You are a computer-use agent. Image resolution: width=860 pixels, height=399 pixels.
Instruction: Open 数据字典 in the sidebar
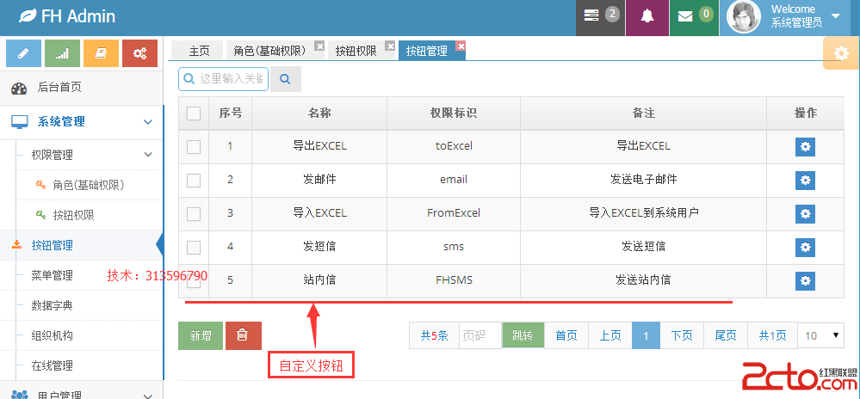[x=52, y=305]
